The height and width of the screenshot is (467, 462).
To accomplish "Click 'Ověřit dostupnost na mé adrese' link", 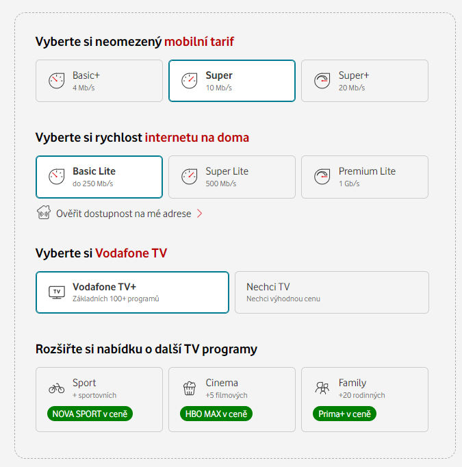I will (x=124, y=214).
